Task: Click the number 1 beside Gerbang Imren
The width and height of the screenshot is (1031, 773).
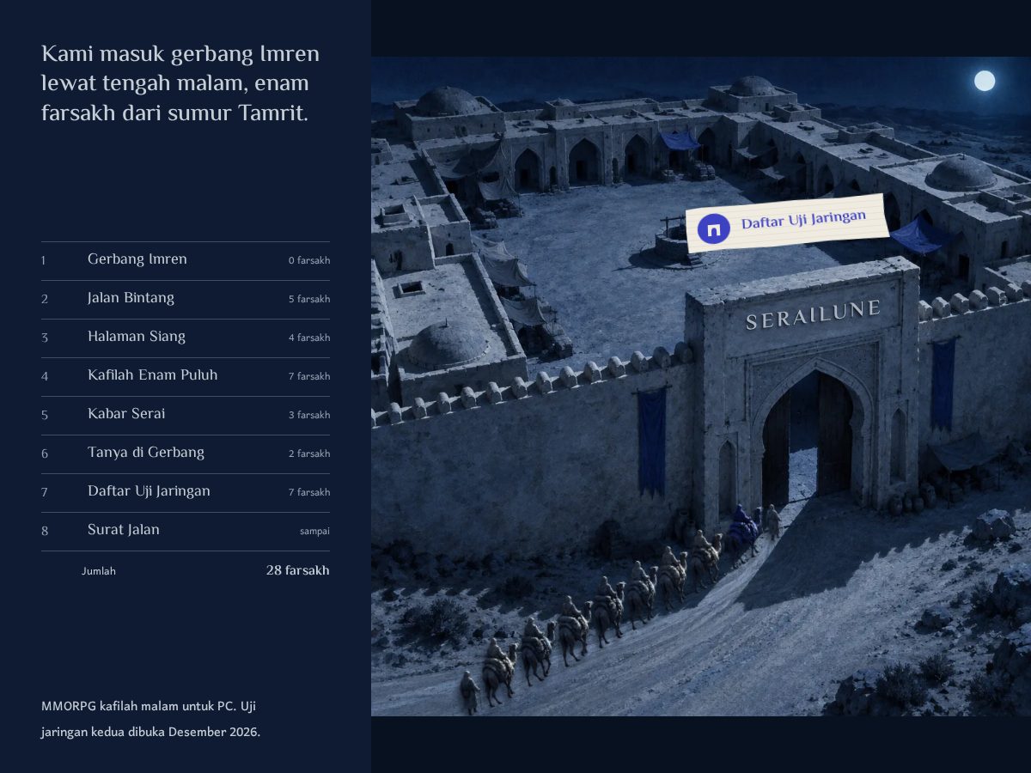Action: [x=43, y=261]
